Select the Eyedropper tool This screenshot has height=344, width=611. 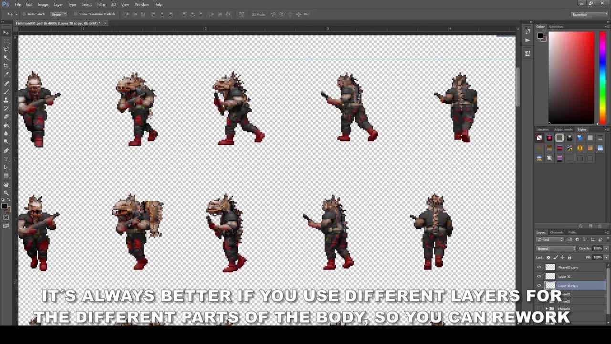tap(6, 75)
